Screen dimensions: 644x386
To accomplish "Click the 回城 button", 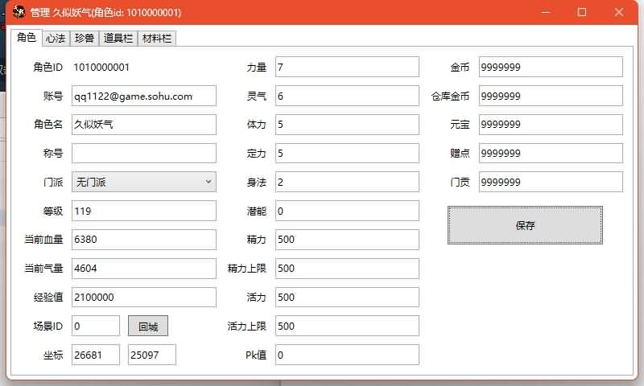I will tap(148, 326).
